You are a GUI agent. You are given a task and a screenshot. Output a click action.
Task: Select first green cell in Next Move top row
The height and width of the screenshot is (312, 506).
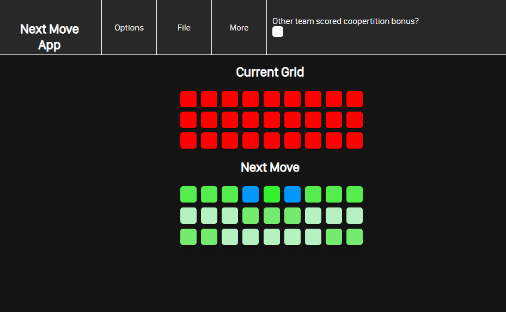click(x=188, y=194)
